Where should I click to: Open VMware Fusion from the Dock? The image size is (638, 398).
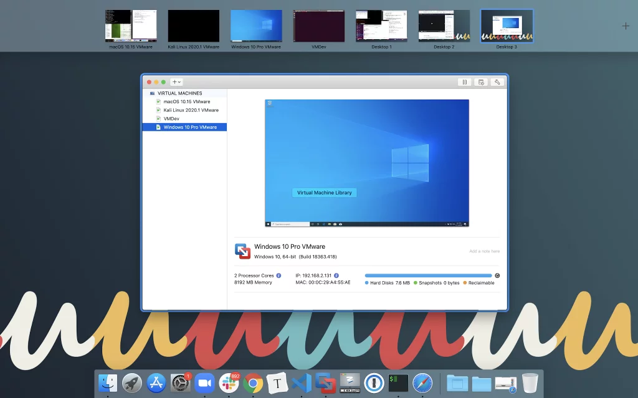click(325, 383)
